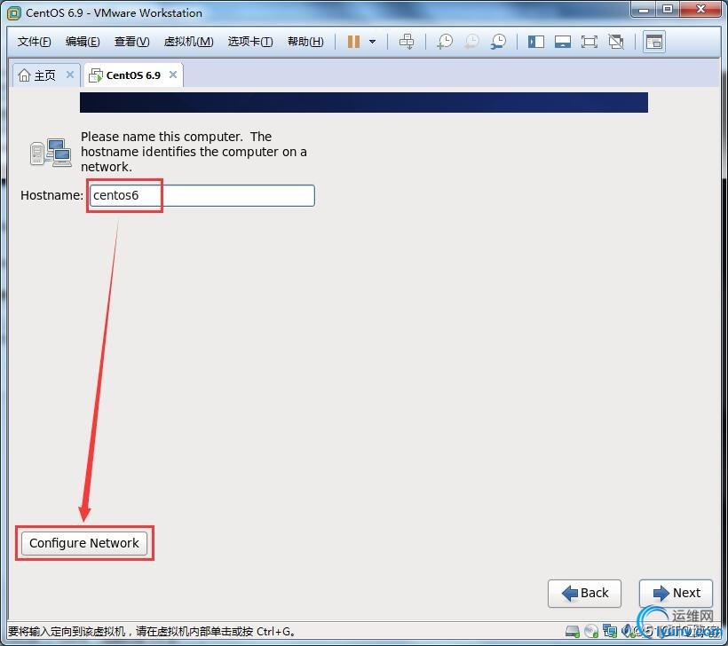Proceed with the Next button
The image size is (728, 646).
pyautogui.click(x=676, y=593)
